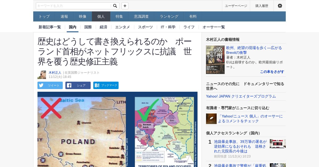Click the plus button beside search

tap(125, 6)
